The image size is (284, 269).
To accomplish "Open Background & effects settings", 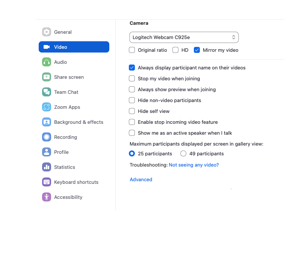I will click(x=74, y=122).
